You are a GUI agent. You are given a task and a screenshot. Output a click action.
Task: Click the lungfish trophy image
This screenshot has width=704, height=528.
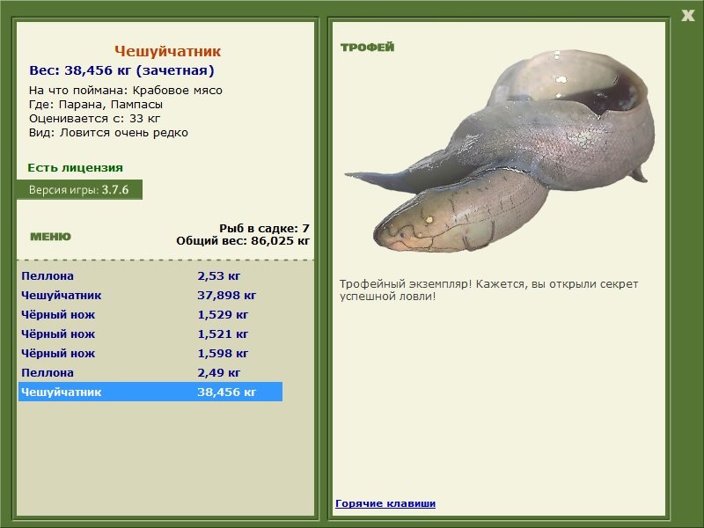pyautogui.click(x=500, y=150)
